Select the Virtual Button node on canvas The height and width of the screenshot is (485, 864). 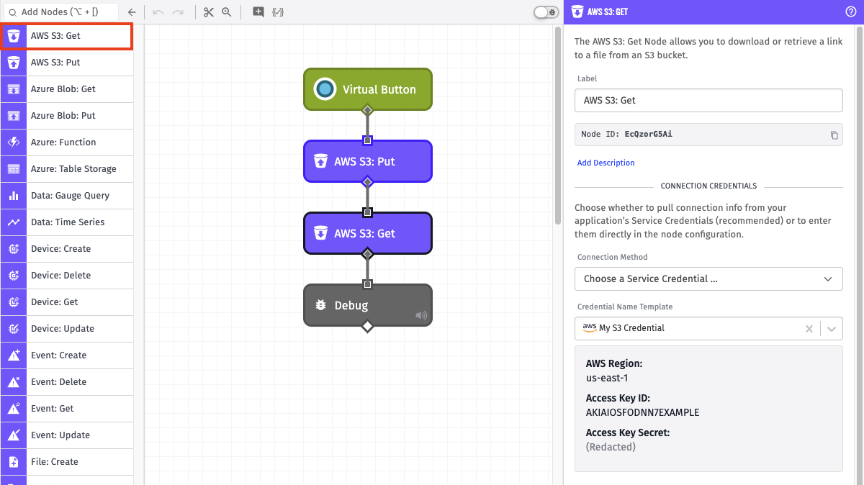click(368, 89)
